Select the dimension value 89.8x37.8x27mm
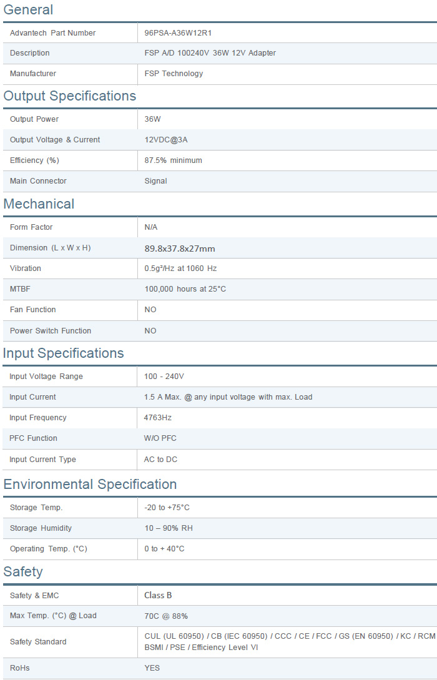 click(x=180, y=249)
